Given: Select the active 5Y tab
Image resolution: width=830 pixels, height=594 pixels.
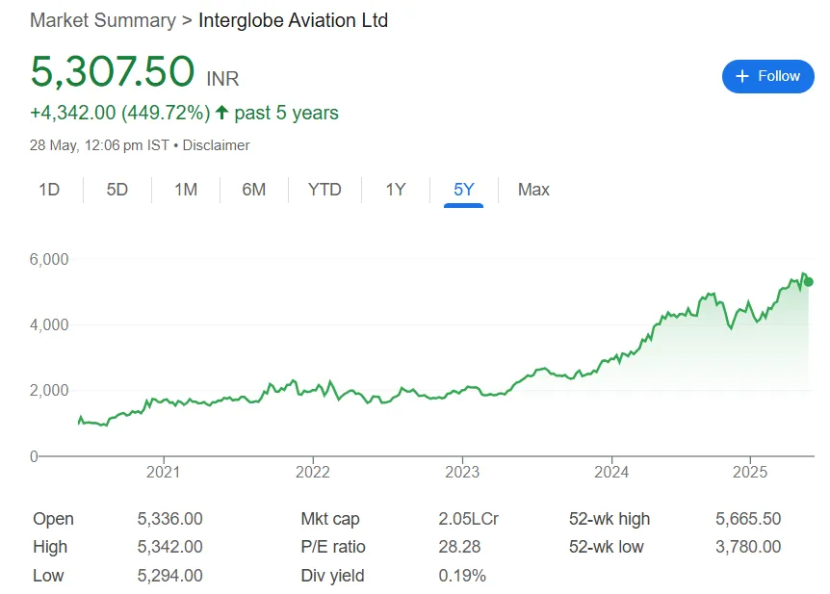Looking at the screenshot, I should pos(464,190).
